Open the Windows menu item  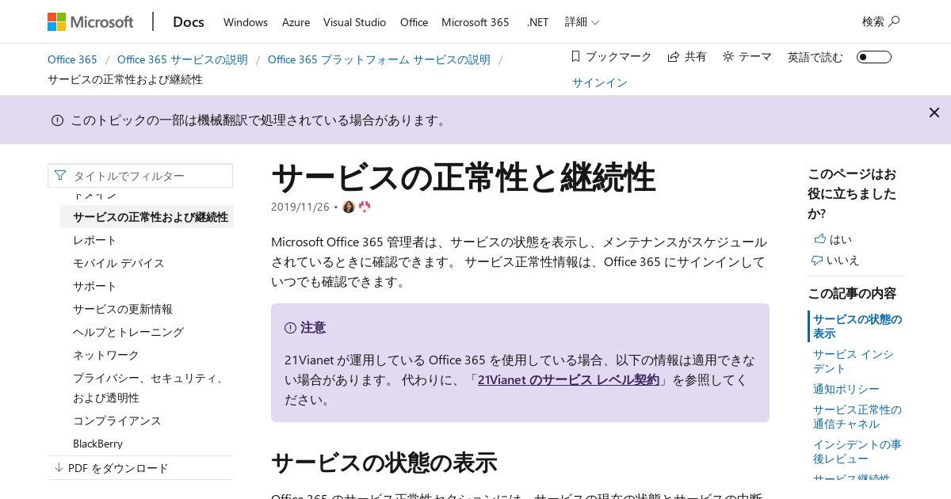246,22
